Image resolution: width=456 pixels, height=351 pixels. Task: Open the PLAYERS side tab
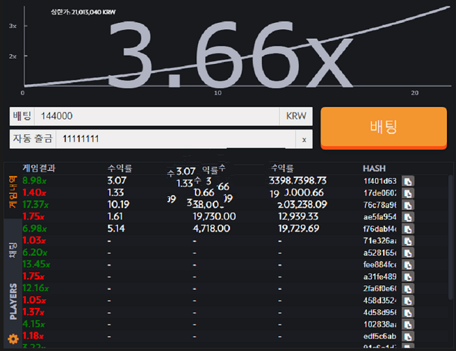pyautogui.click(x=13, y=301)
